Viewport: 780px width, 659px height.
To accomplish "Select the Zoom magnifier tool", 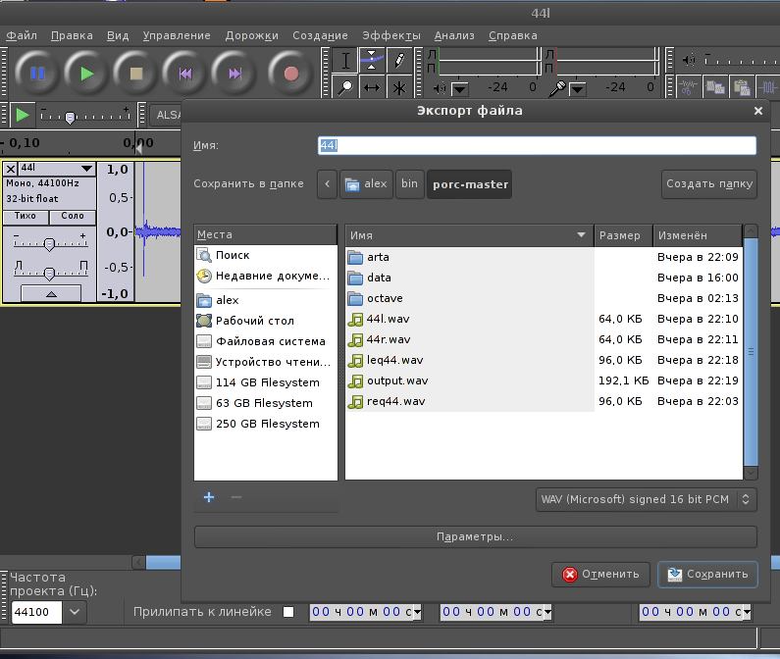I will (345, 87).
